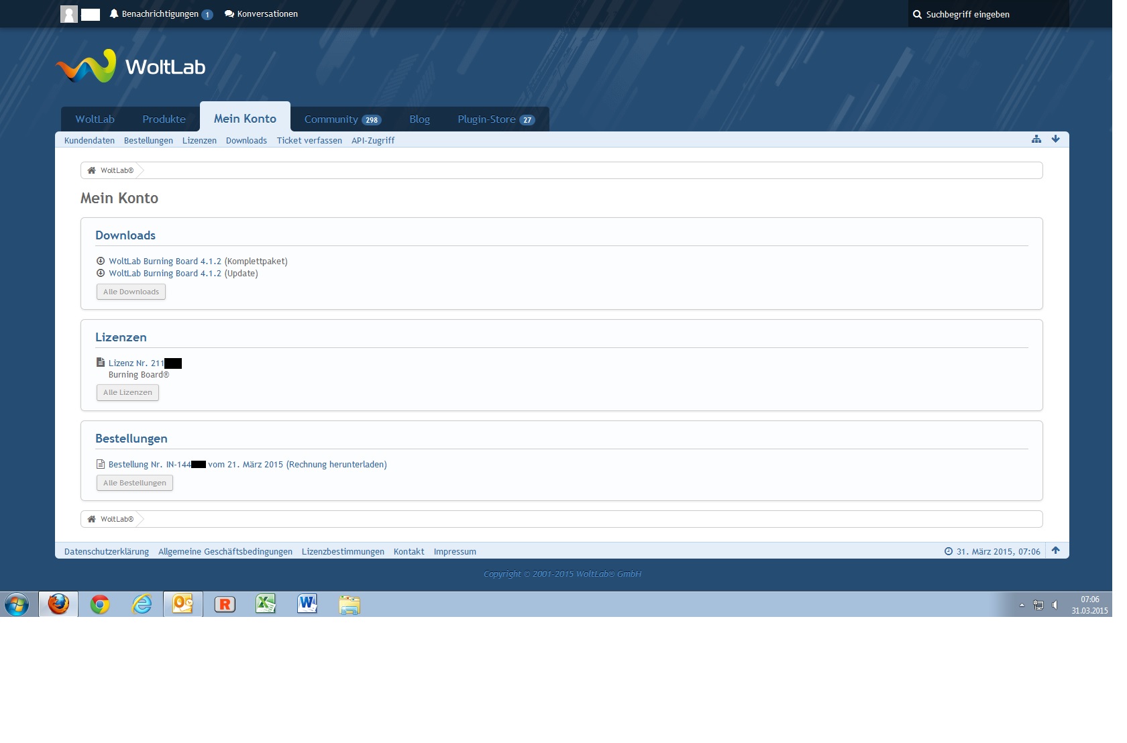Open the Plugin-Store tab
The height and width of the screenshot is (743, 1127).
point(495,119)
